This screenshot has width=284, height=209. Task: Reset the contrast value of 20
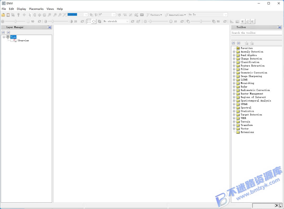point(82,21)
